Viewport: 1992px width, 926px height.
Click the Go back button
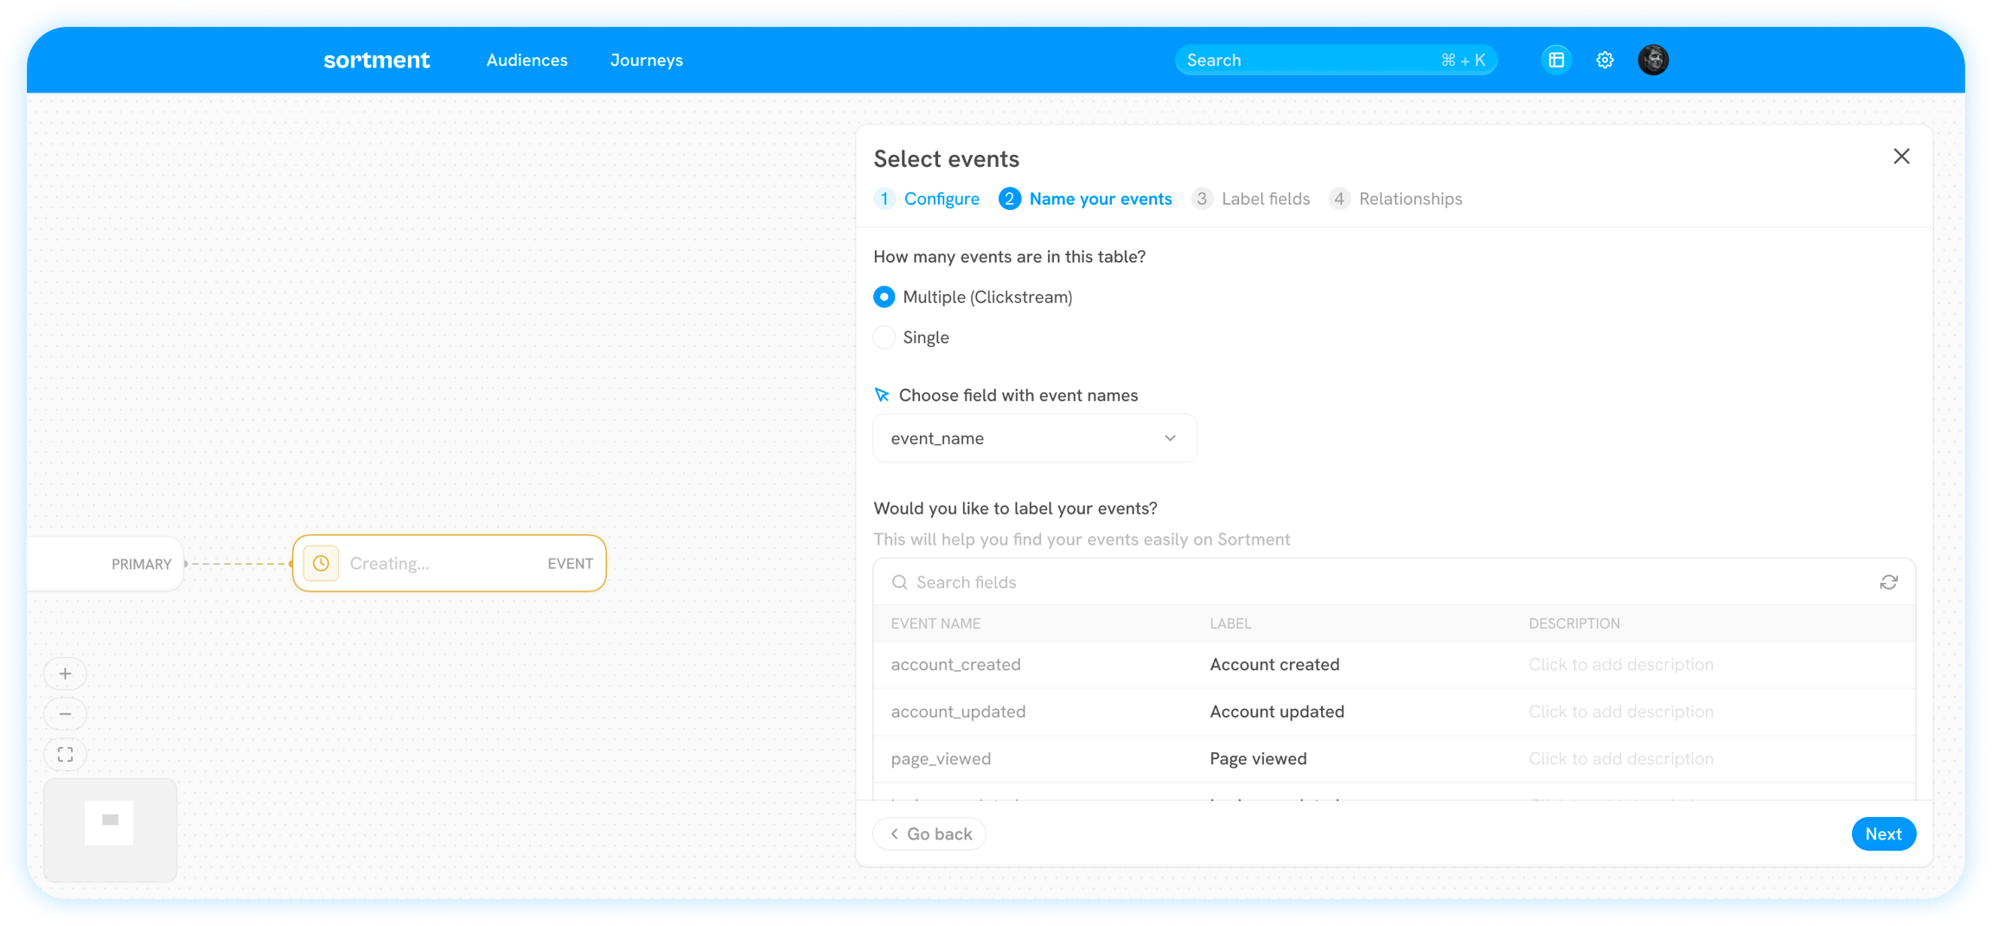click(x=929, y=834)
